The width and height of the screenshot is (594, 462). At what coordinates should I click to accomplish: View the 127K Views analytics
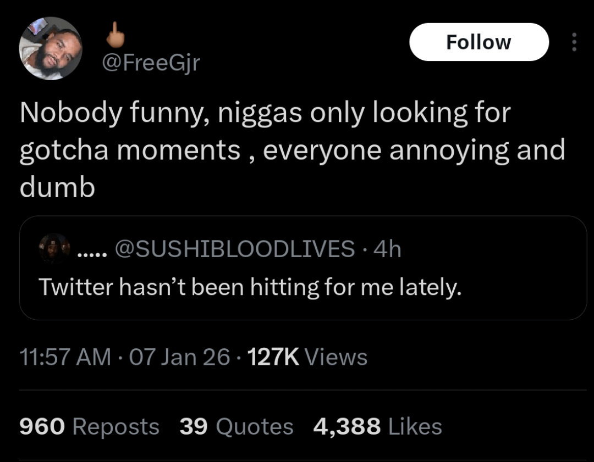coord(274,358)
